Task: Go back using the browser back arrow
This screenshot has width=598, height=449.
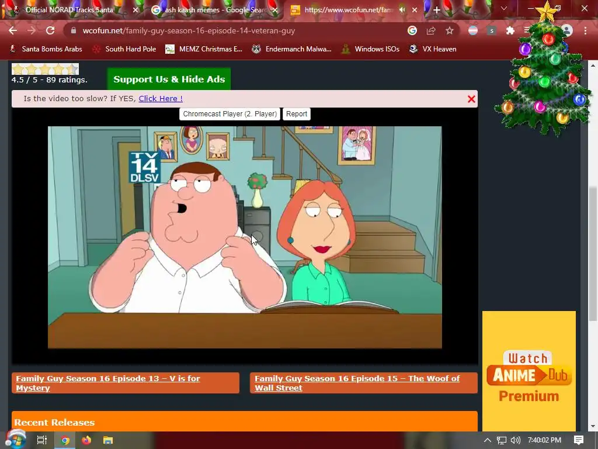Action: click(13, 30)
